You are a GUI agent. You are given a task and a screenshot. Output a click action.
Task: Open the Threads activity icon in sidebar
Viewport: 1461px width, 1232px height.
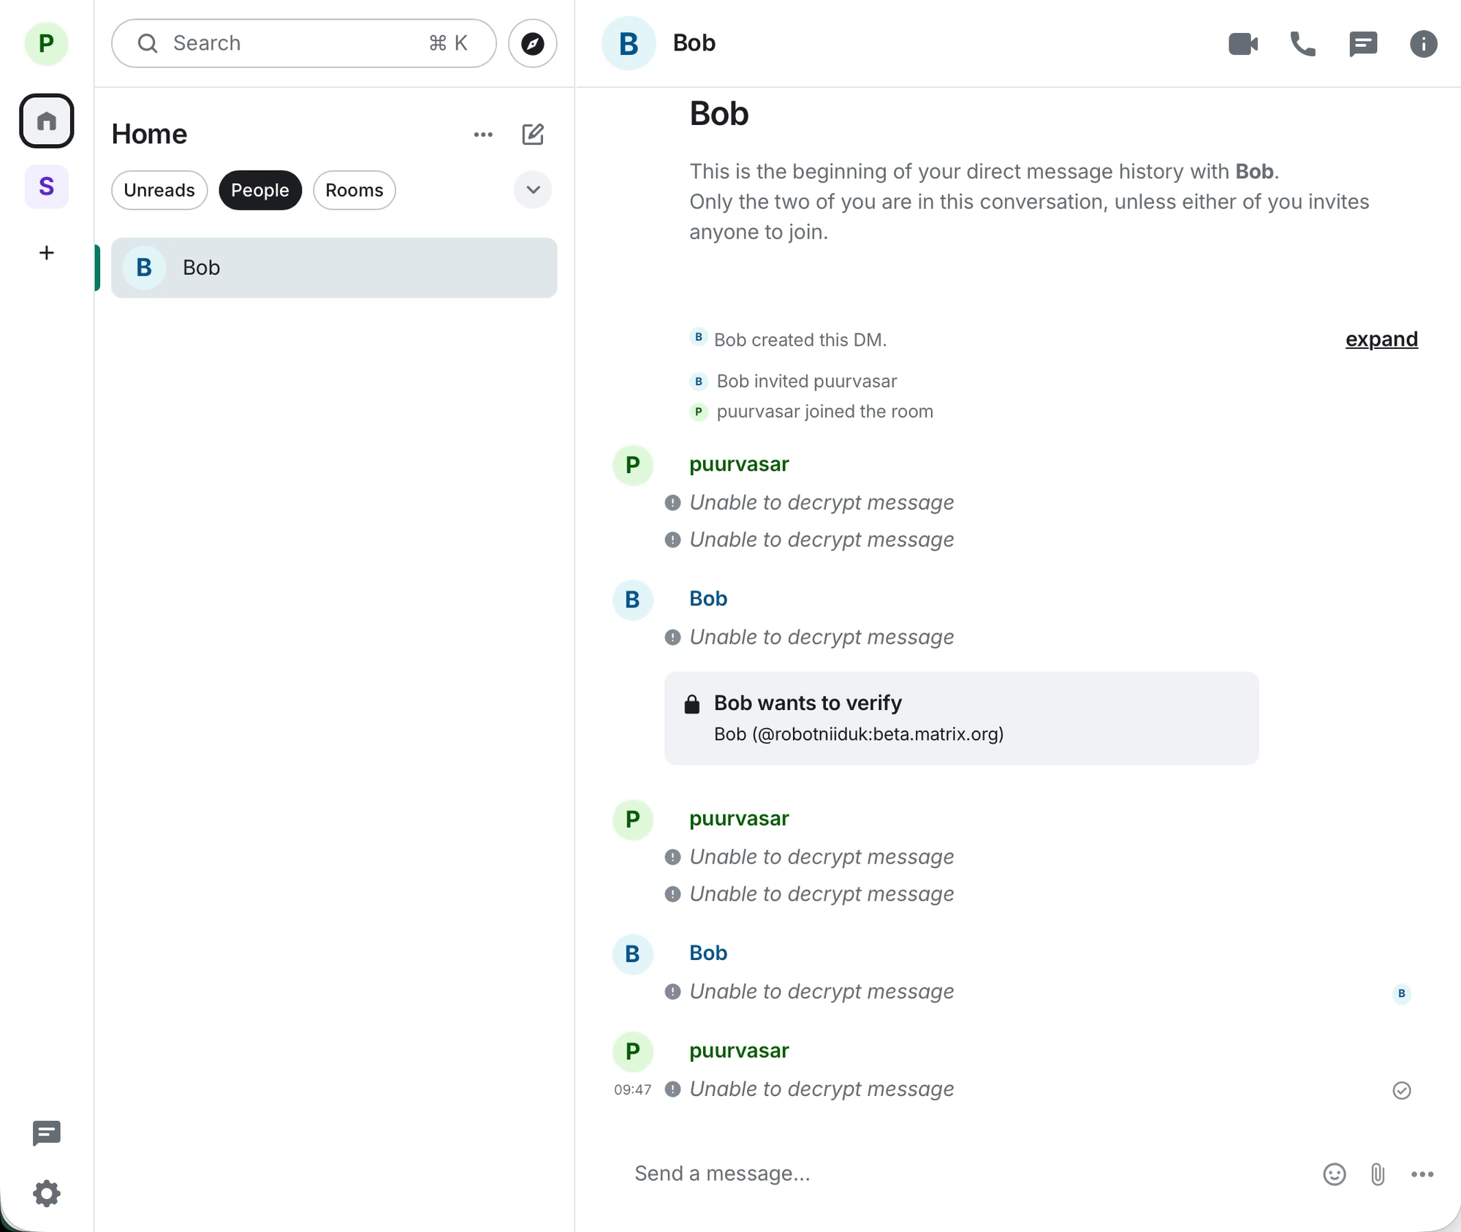click(x=47, y=1133)
